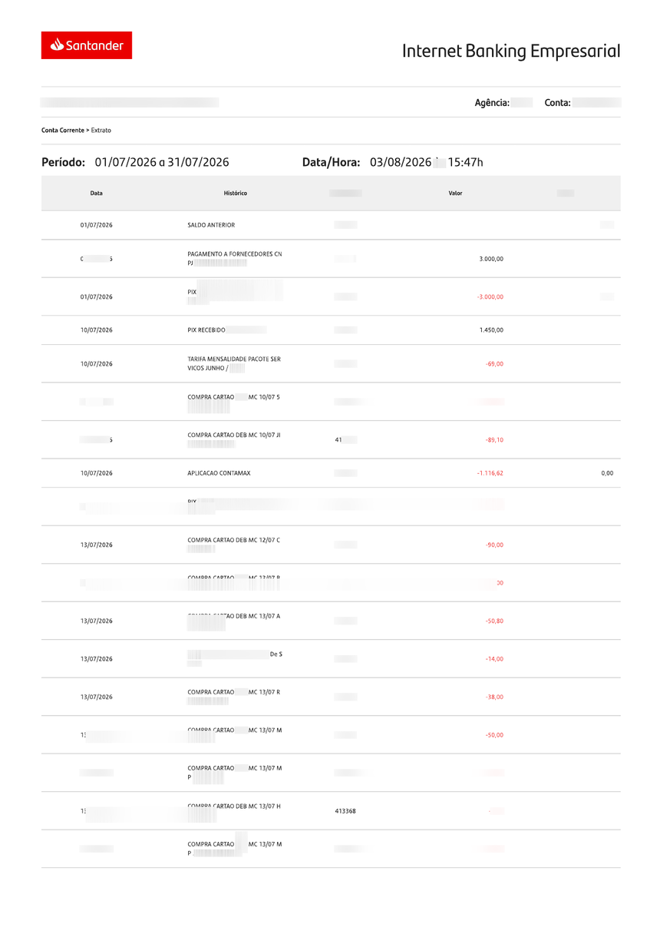The height and width of the screenshot is (934, 660).
Task: Click the -89,10 card purchase amount
Action: point(494,440)
